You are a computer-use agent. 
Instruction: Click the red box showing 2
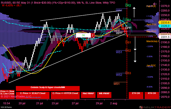point(93,35)
